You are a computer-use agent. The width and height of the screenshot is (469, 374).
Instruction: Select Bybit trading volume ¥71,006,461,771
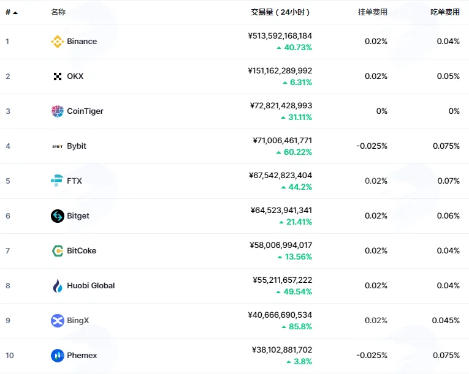pos(283,140)
